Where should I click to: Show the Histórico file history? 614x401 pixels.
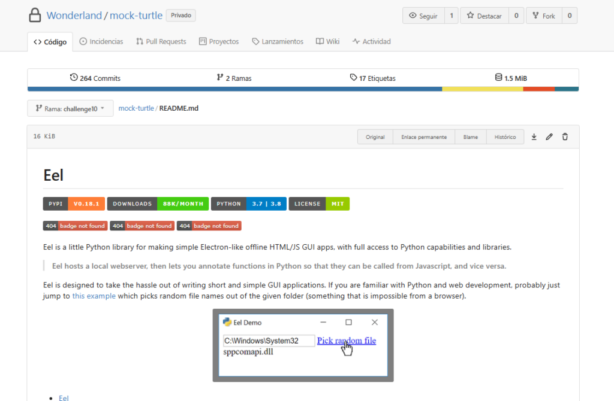pyautogui.click(x=505, y=137)
